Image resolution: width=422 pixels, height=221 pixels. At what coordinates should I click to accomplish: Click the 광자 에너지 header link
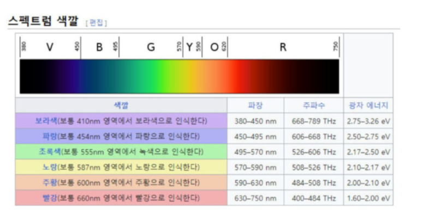point(368,105)
